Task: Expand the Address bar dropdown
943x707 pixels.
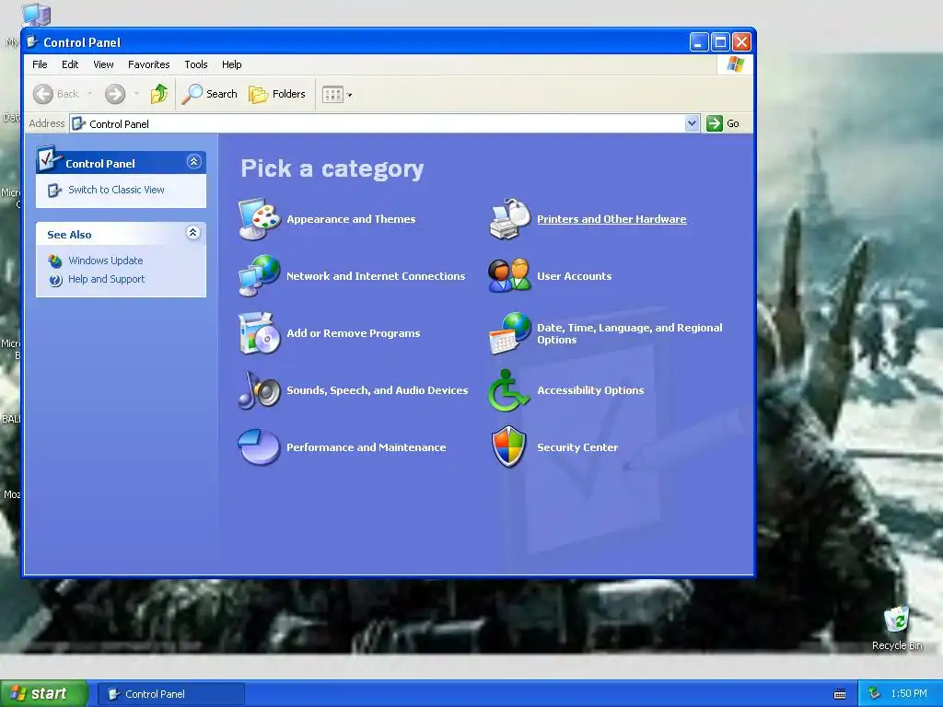Action: 692,123
